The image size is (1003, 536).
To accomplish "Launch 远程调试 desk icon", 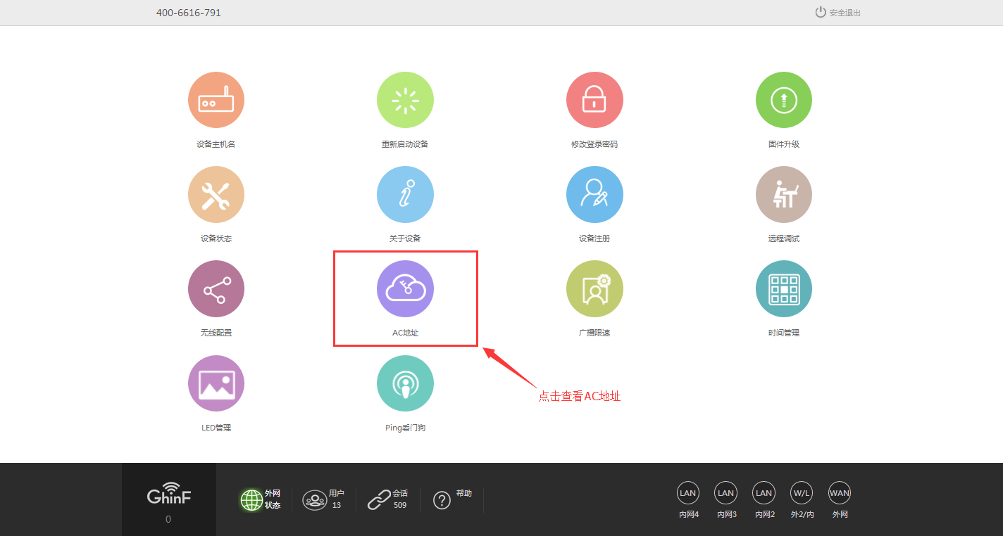I will [x=783, y=195].
